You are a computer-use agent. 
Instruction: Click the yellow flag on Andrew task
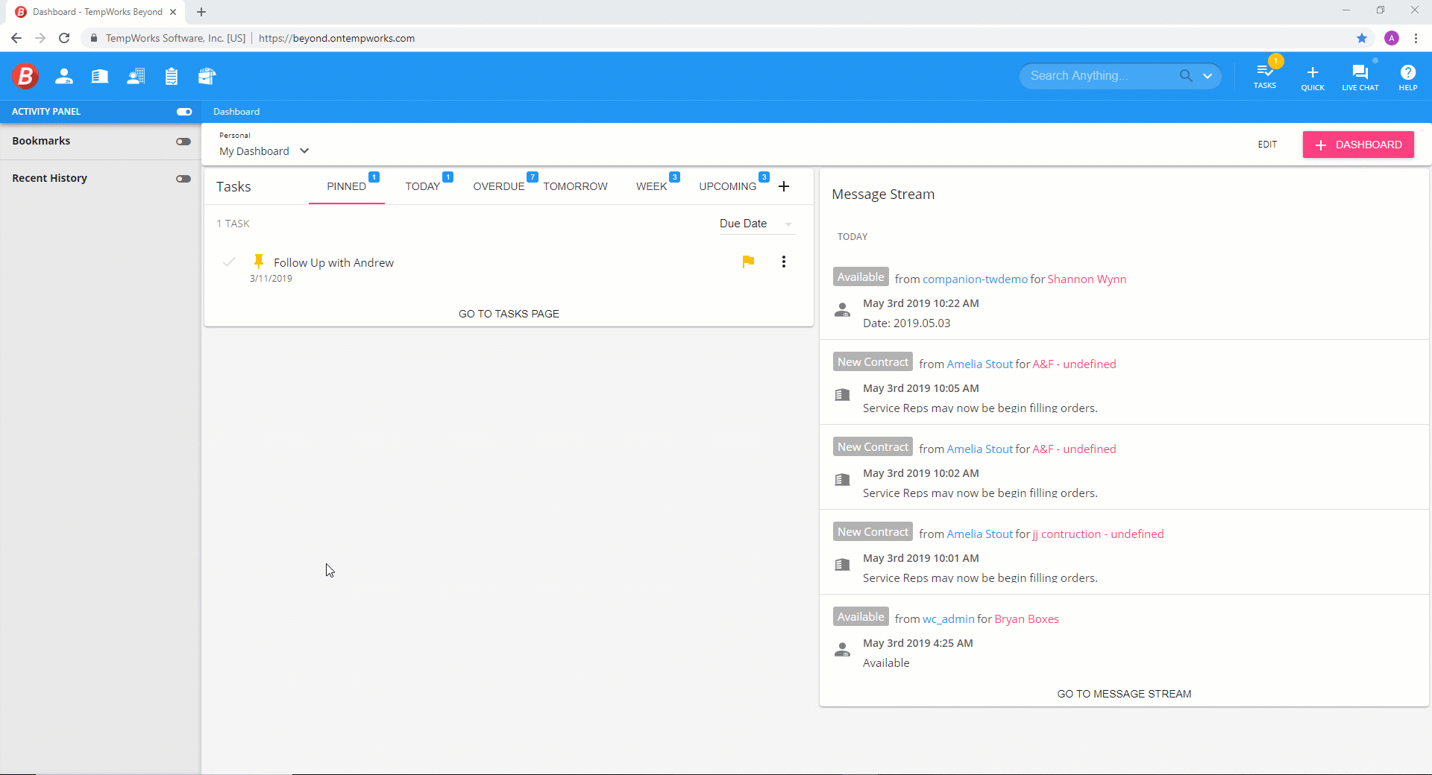pos(748,262)
